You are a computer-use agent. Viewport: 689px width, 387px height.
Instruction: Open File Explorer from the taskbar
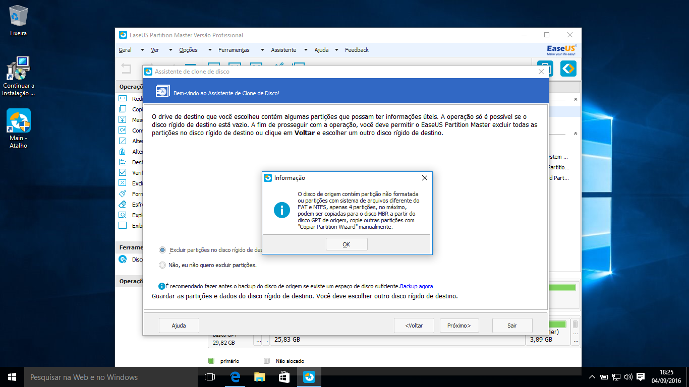(x=259, y=377)
